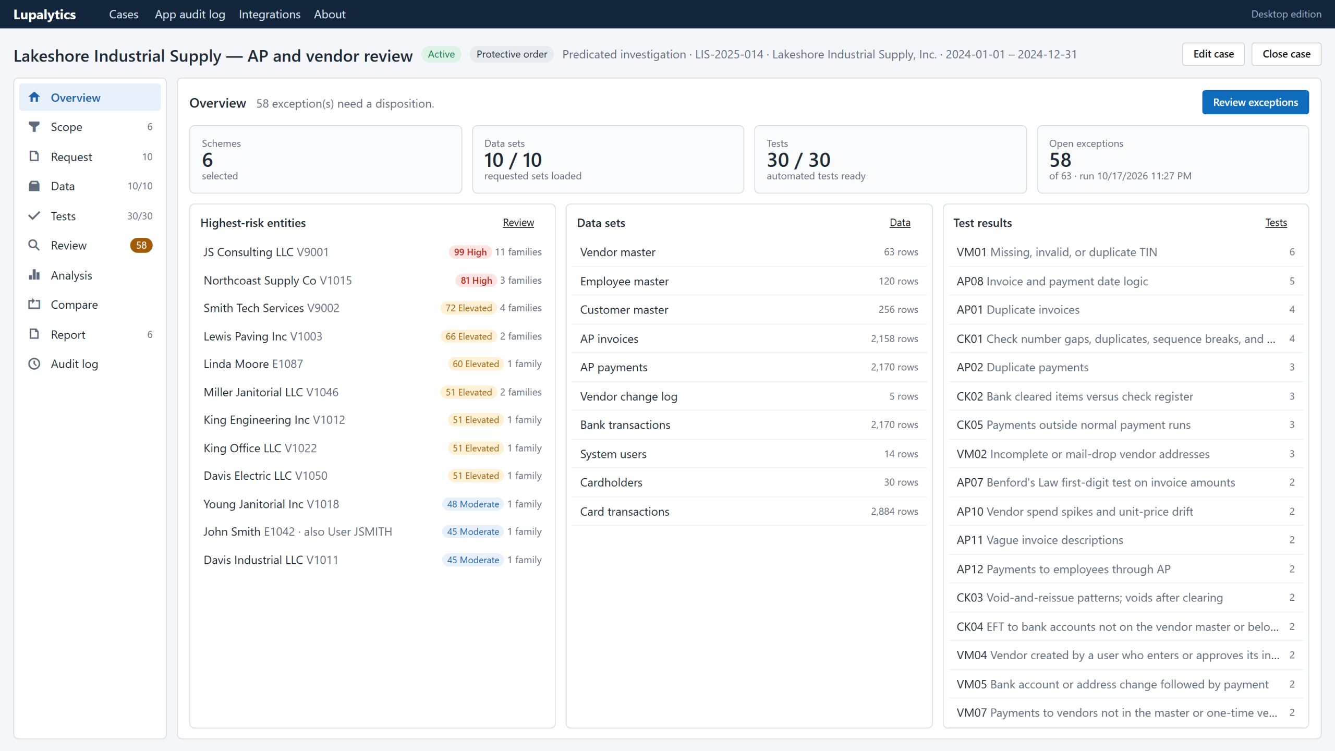Open the Card transactions data set
1335x751 pixels.
pyautogui.click(x=749, y=512)
